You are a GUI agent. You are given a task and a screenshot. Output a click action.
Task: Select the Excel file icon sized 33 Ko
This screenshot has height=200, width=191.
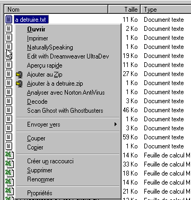pos(10,164)
